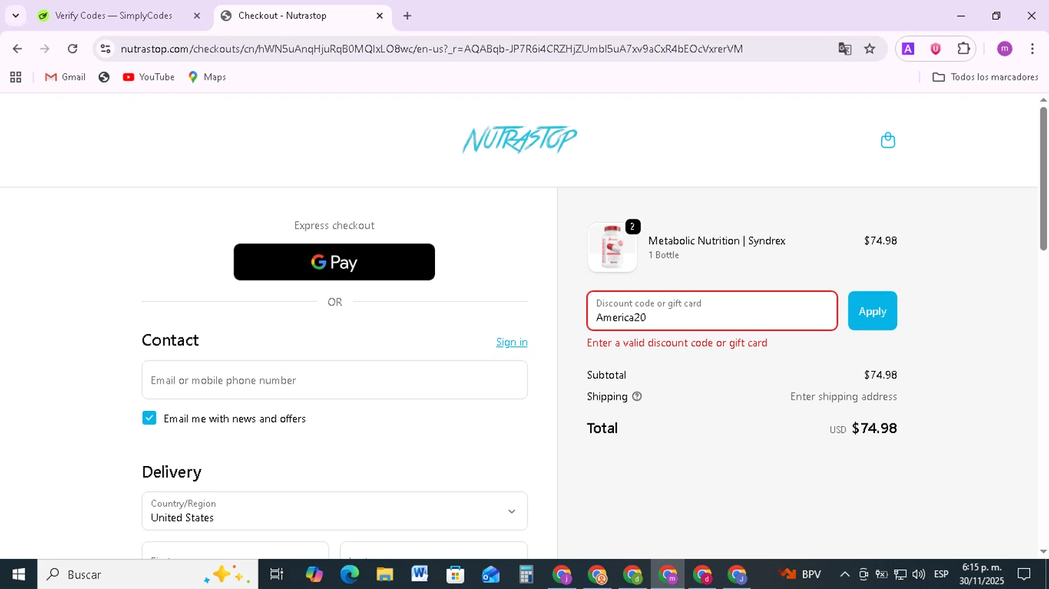The height and width of the screenshot is (589, 1049).
Task: Bookmark this page with the star icon
Action: coord(869,49)
